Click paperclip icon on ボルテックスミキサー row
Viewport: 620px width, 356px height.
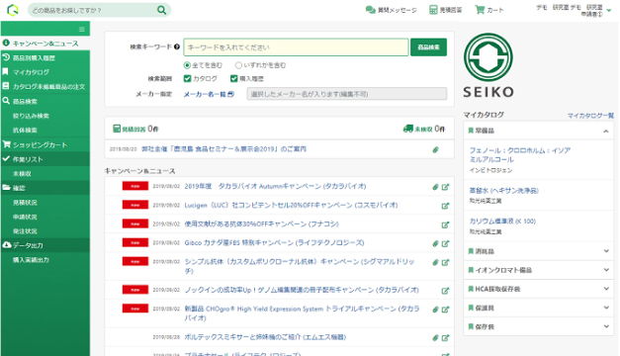(x=435, y=338)
